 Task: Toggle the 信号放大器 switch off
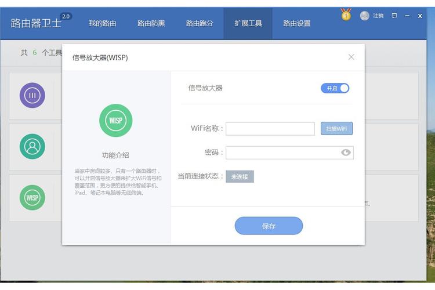(x=335, y=88)
